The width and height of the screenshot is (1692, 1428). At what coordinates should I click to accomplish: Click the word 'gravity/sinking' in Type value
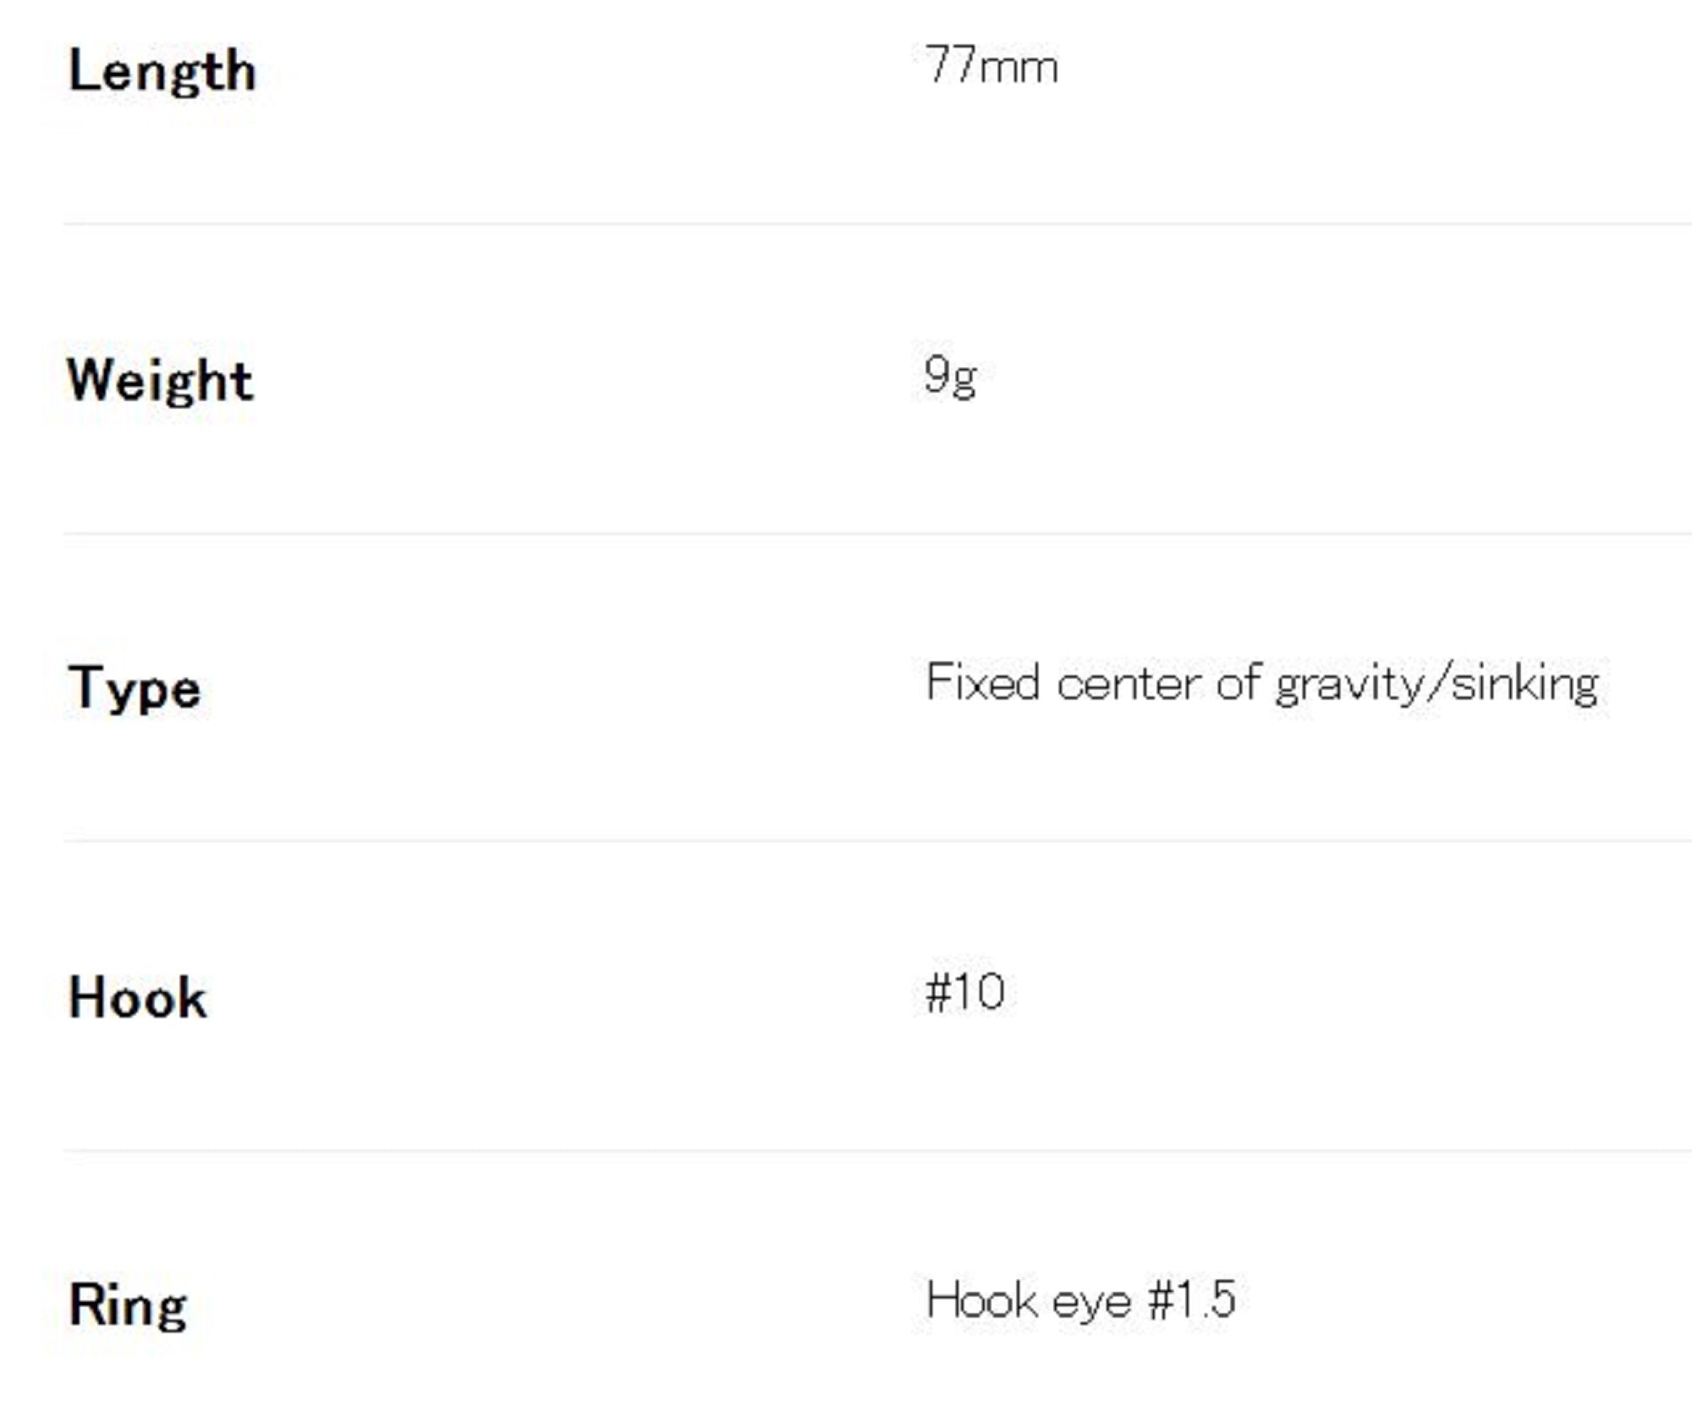1437,684
